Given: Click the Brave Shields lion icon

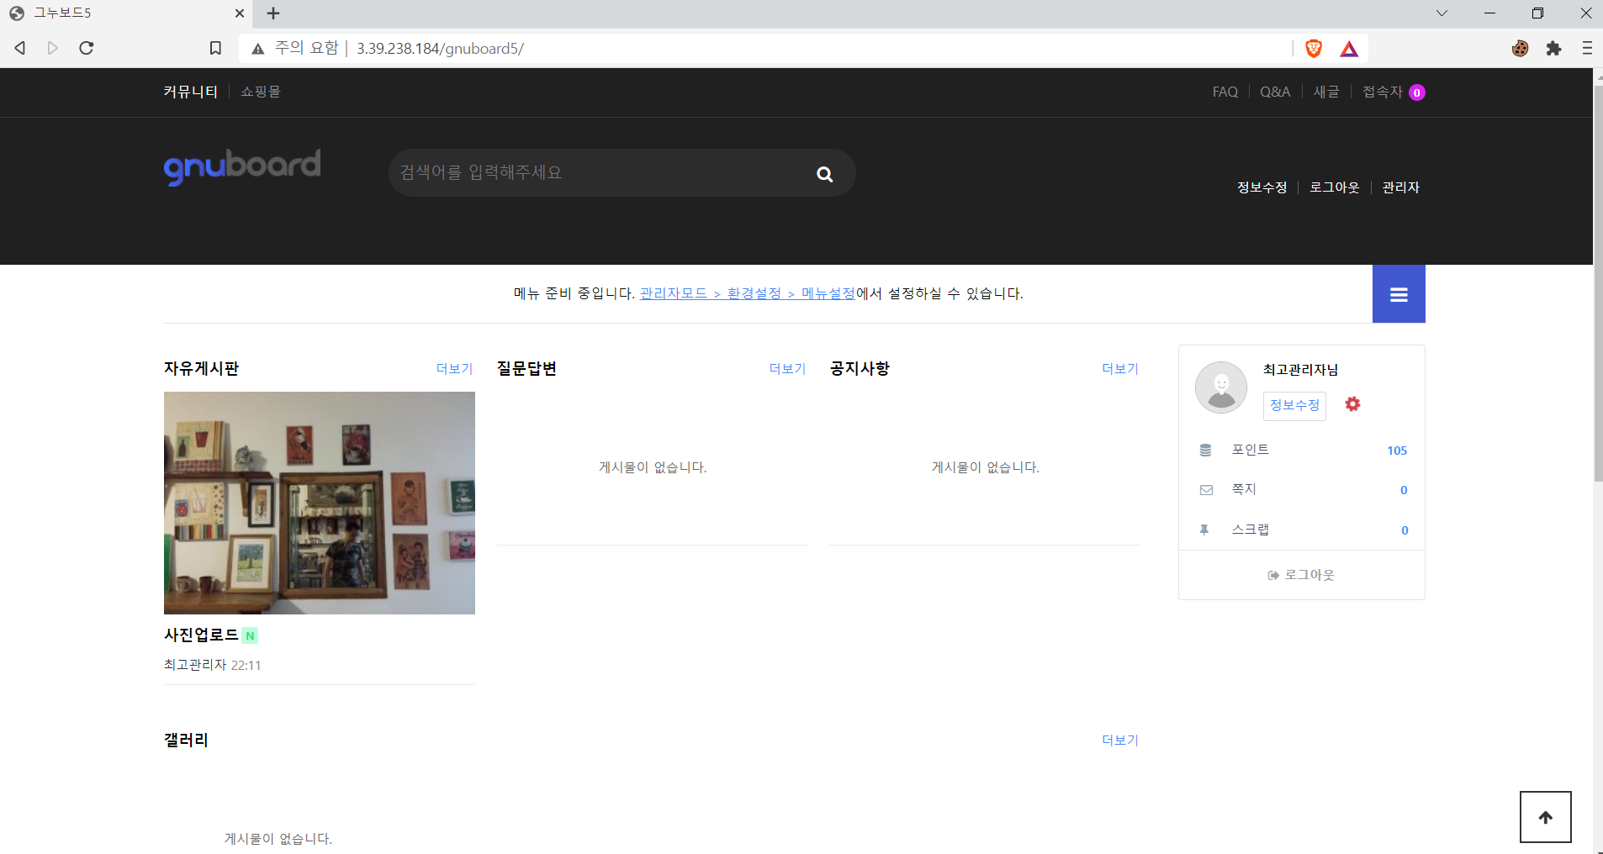Looking at the screenshot, I should pyautogui.click(x=1314, y=49).
